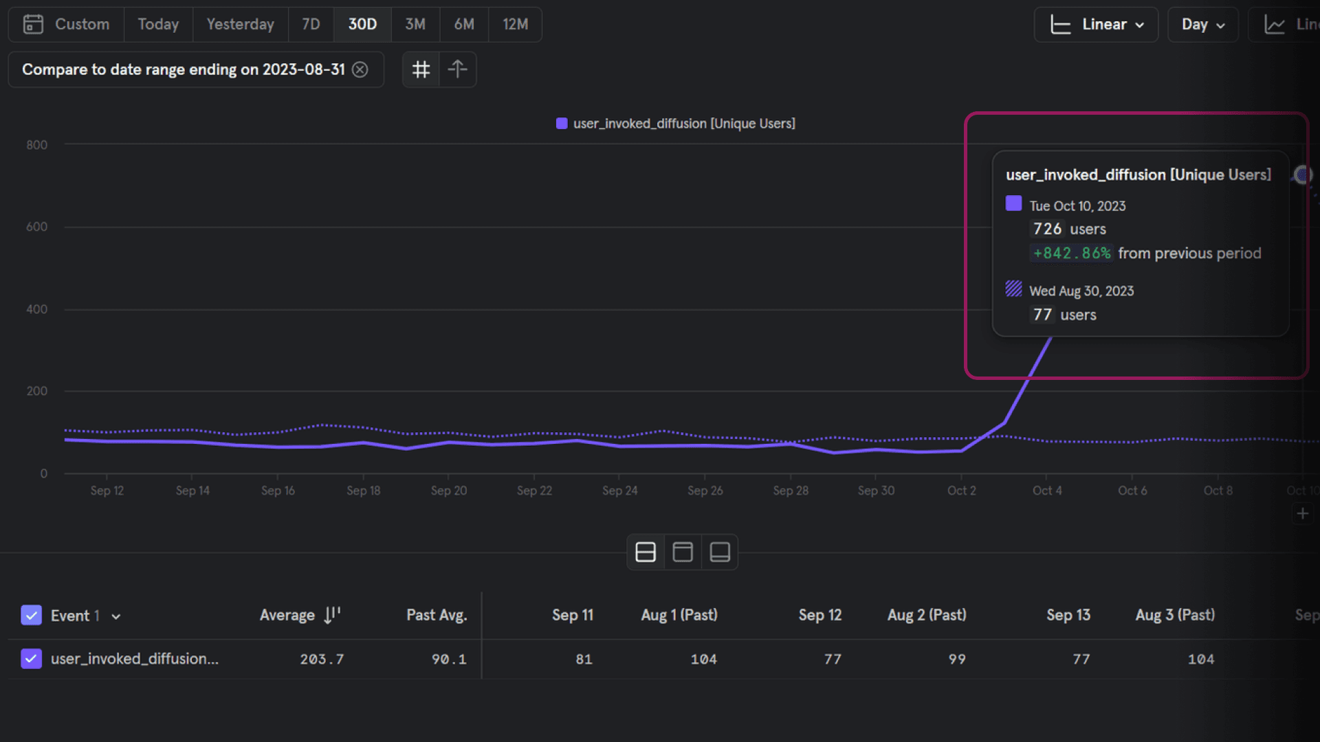Open the Linear scale dropdown
Image resolution: width=1320 pixels, height=742 pixels.
point(1096,25)
